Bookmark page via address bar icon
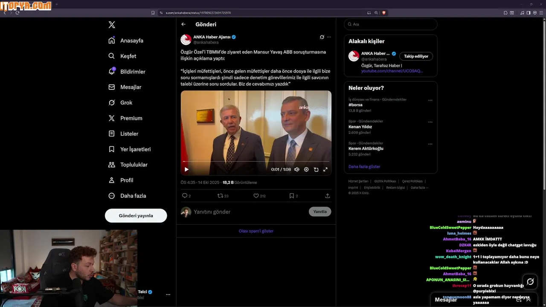 [x=153, y=13]
